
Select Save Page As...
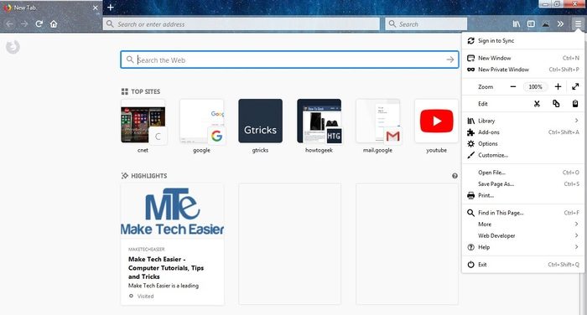(x=523, y=184)
